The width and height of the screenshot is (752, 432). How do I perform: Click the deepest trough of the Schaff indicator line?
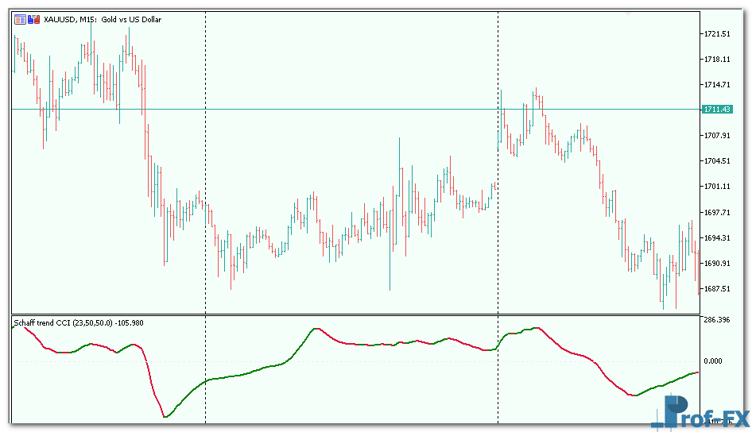[x=165, y=416]
